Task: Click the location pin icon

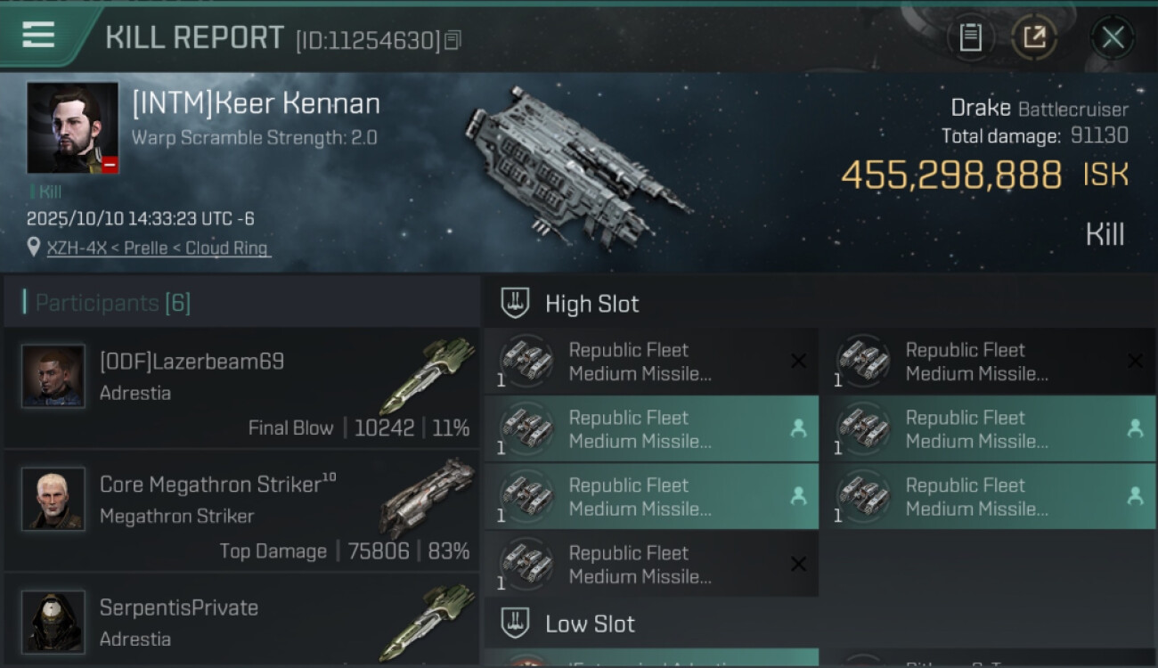Action: [x=34, y=248]
